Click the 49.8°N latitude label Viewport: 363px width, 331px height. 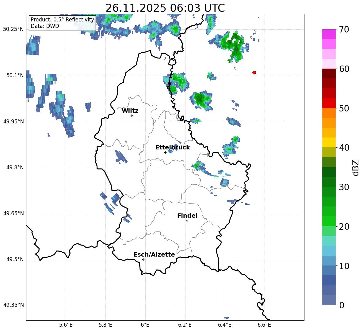tap(15, 167)
